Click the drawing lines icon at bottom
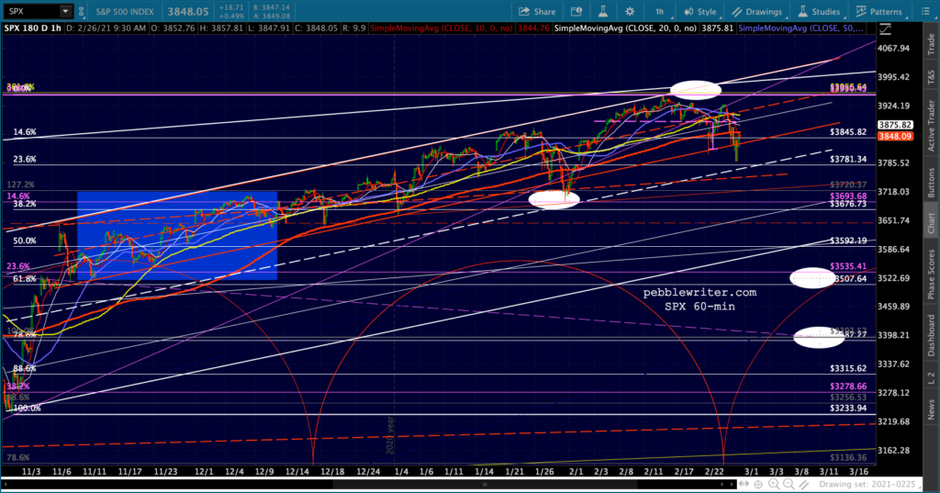Screen dimensions: 940x493 (804, 484)
